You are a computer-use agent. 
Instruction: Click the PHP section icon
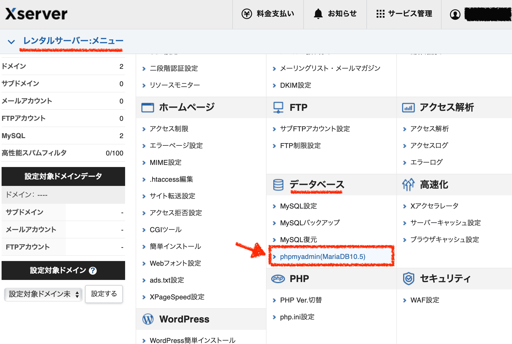pyautogui.click(x=278, y=279)
